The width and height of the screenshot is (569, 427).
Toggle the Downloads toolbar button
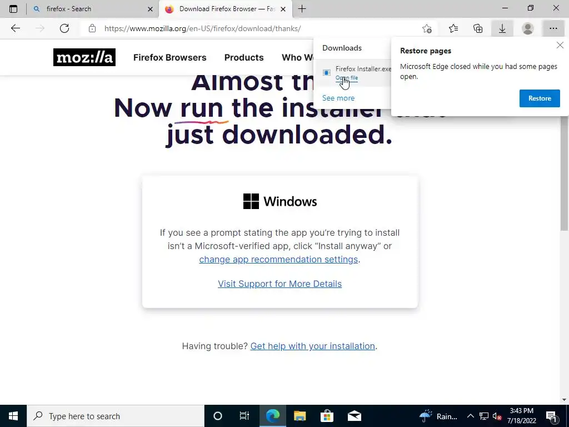502,28
